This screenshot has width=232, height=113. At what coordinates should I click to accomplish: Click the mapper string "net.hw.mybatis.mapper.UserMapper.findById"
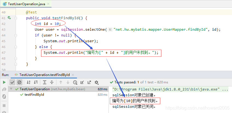pos(161,29)
